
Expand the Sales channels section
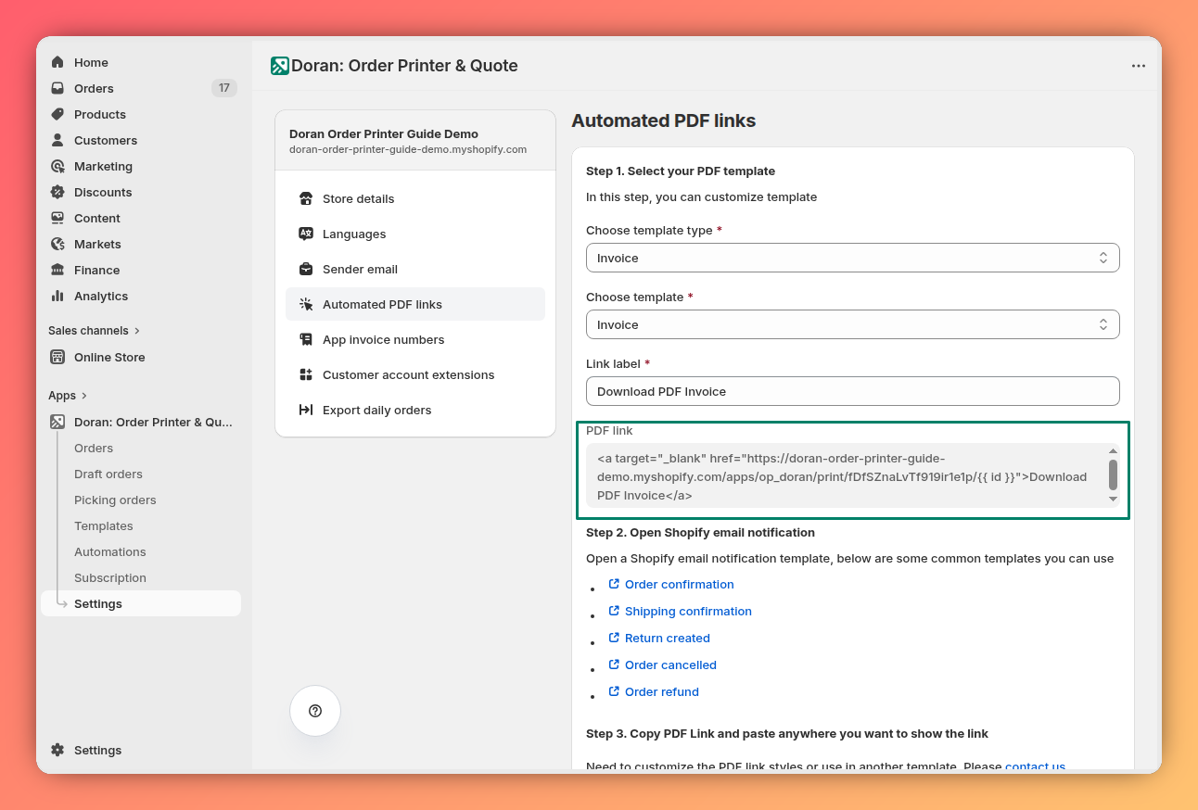click(94, 330)
